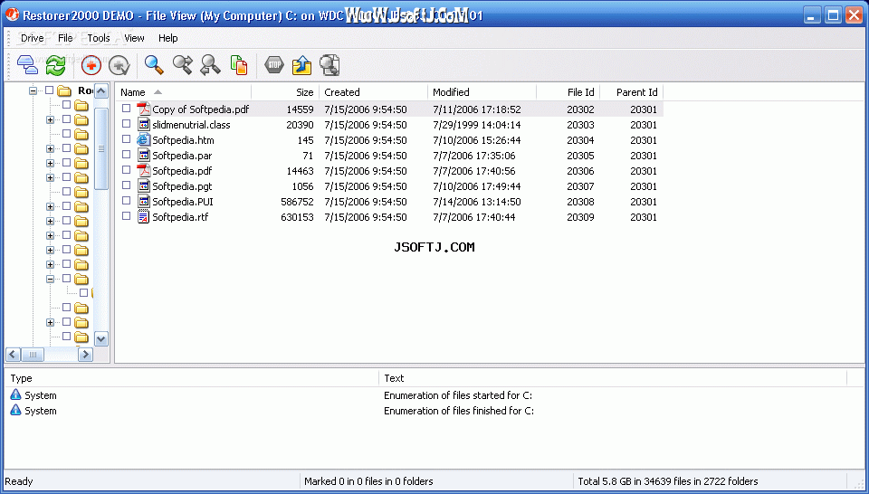Viewport: 869px width, 494px height.
Task: Click the info icon on the 'Enumeration started' log row
Action: pos(15,394)
